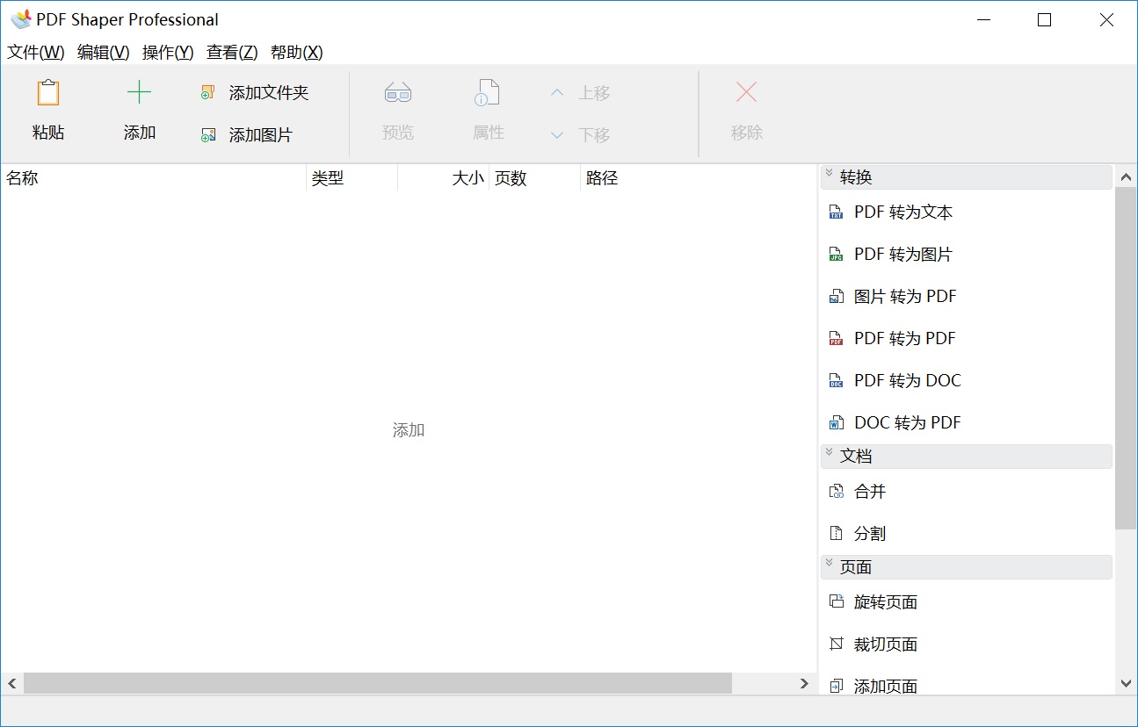The width and height of the screenshot is (1138, 727).
Task: Click the Split (分割) icon
Action: 836,533
